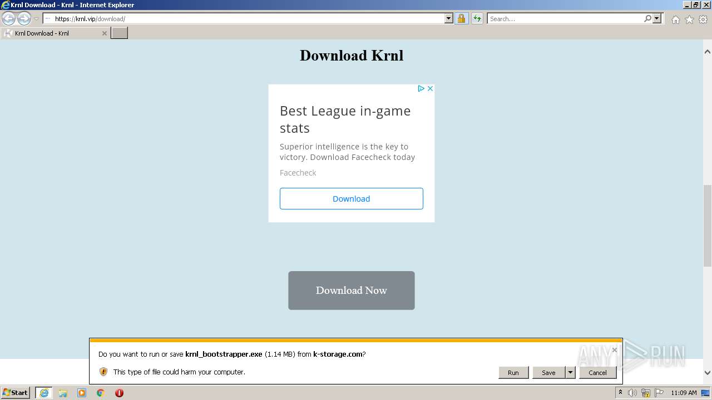Close the Facecheck ad with X
Viewport: 712px width, 400px height.
pyautogui.click(x=430, y=88)
